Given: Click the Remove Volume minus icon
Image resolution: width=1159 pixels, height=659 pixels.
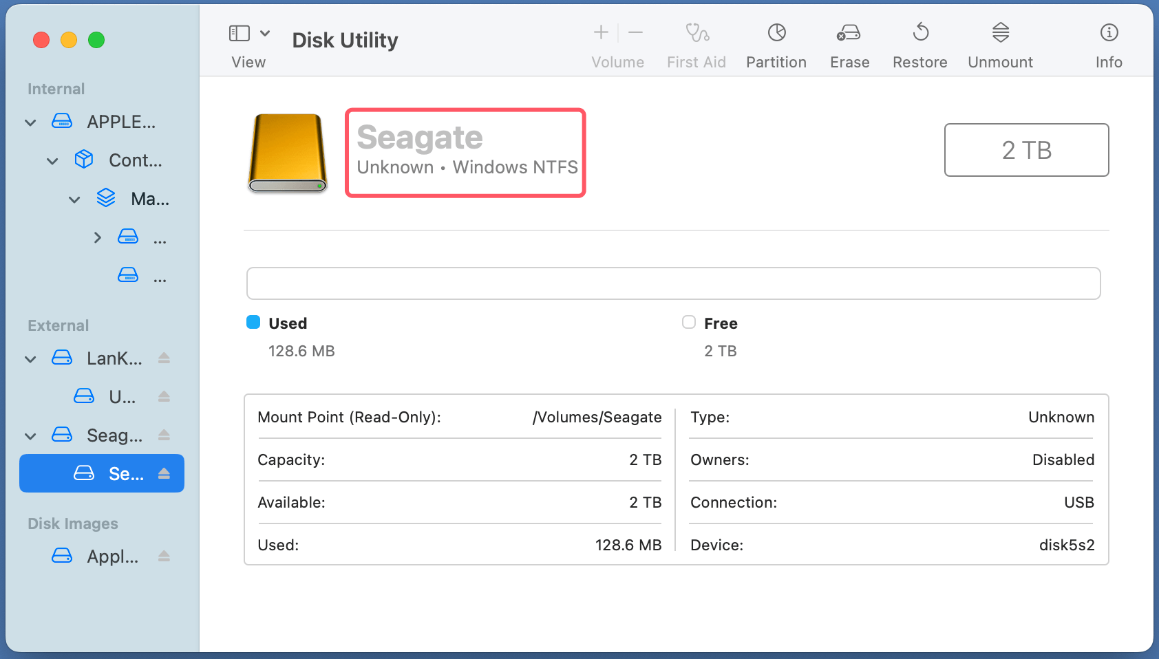Looking at the screenshot, I should pyautogui.click(x=635, y=32).
